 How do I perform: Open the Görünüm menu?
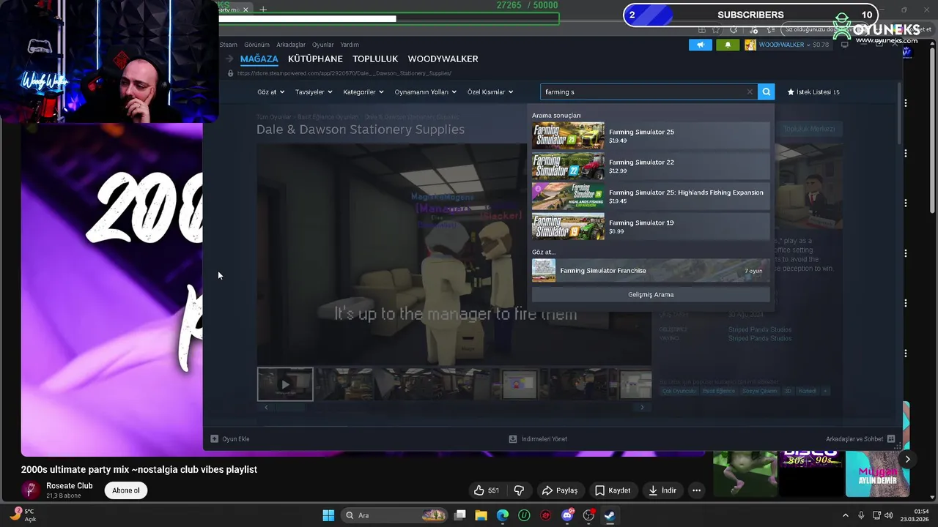click(x=256, y=45)
